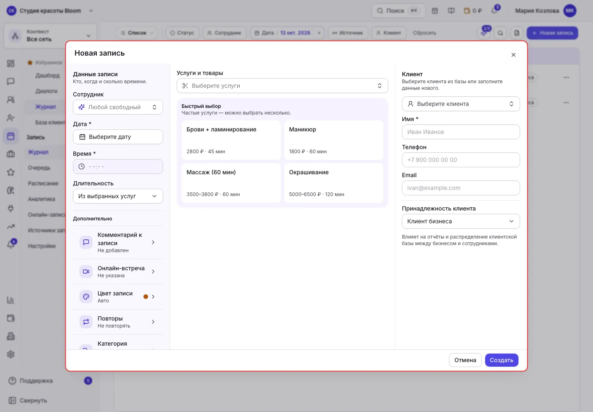Image resolution: width=593 pixels, height=412 pixels.
Task: Open the Комментарий к записи comment icon
Action: [x=86, y=242]
